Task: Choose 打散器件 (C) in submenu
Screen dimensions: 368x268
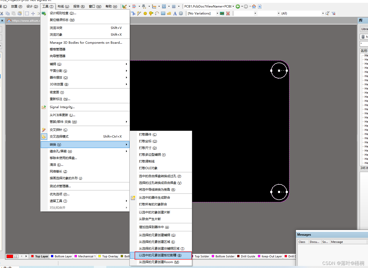Action: pyautogui.click(x=161, y=135)
